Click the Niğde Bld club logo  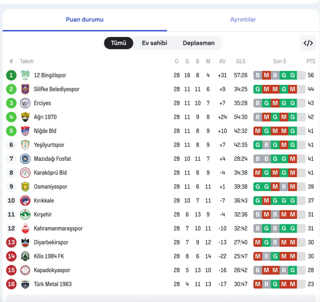[25, 131]
